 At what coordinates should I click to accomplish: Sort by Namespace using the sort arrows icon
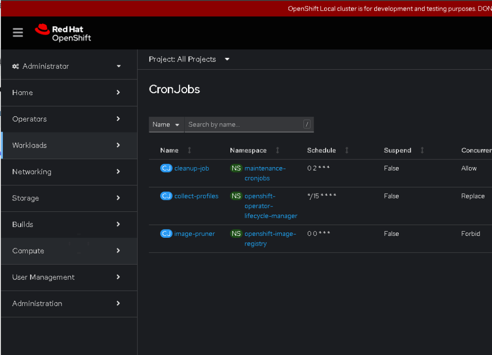(278, 150)
